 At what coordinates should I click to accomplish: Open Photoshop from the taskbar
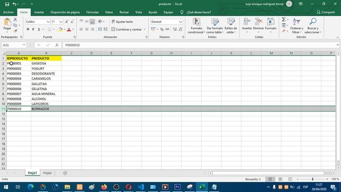[177, 187]
